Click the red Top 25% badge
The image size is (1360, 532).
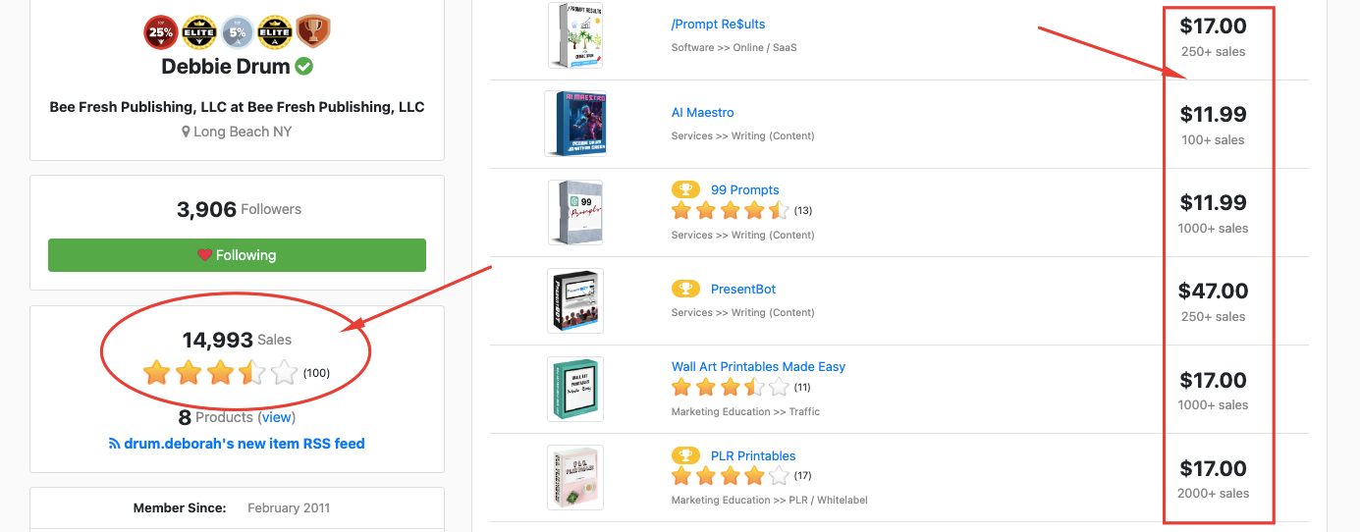point(160,32)
